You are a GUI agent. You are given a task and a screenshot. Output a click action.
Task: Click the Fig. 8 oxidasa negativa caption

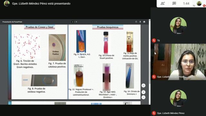[36, 90]
